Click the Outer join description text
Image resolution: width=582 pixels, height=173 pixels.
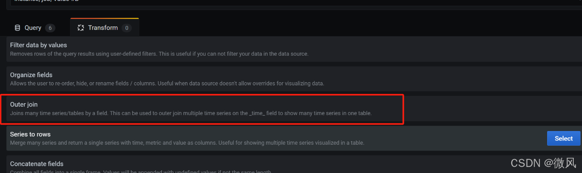[x=190, y=113]
